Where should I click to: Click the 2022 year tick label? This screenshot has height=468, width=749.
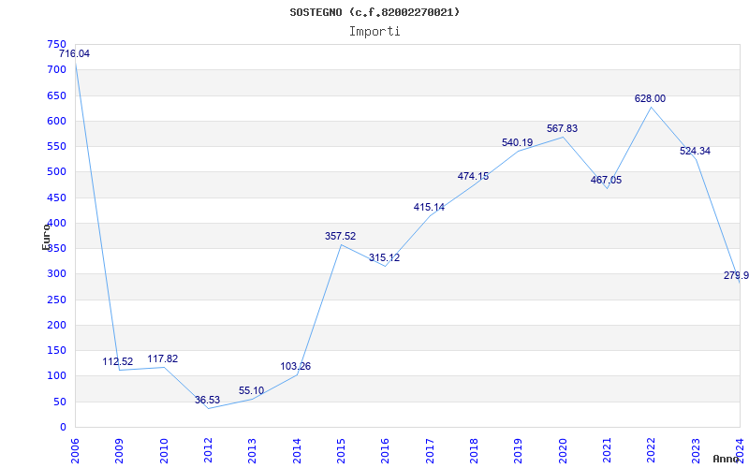pyautogui.click(x=651, y=451)
